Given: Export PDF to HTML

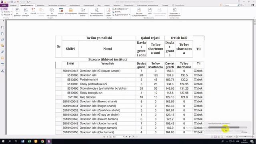Looking at the screenshot, I should point(116,12).
